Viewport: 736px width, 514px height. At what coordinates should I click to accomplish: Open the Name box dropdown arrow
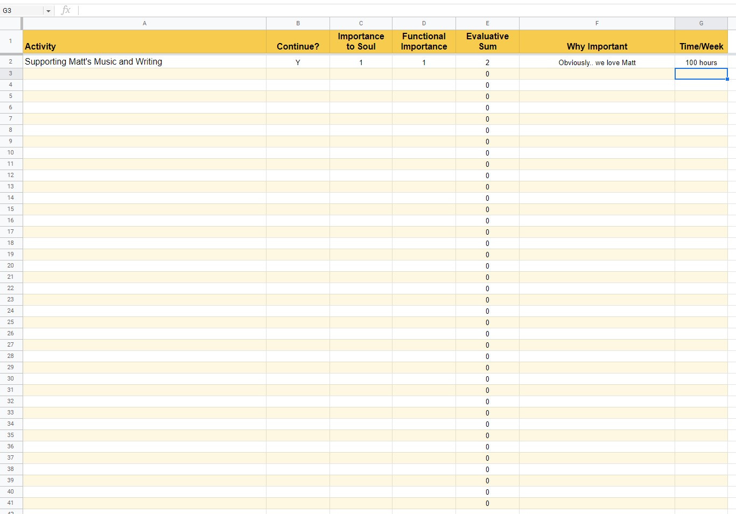tap(48, 11)
